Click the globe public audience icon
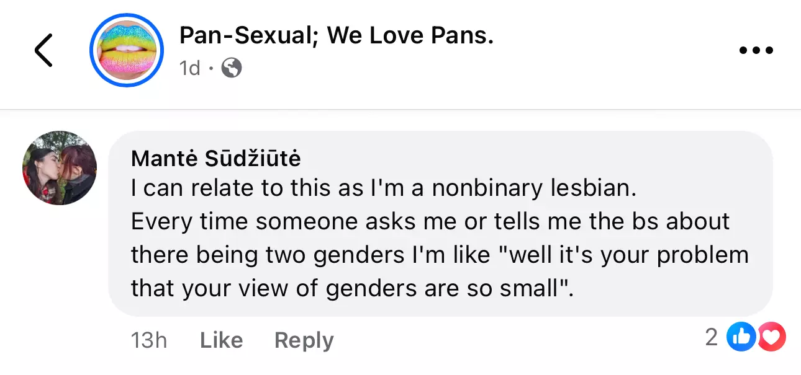Viewport: 801px width, 375px height. coord(231,68)
